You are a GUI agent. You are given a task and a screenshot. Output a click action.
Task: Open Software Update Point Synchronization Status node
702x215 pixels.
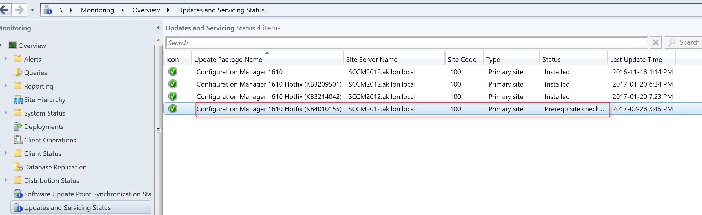coord(87,194)
